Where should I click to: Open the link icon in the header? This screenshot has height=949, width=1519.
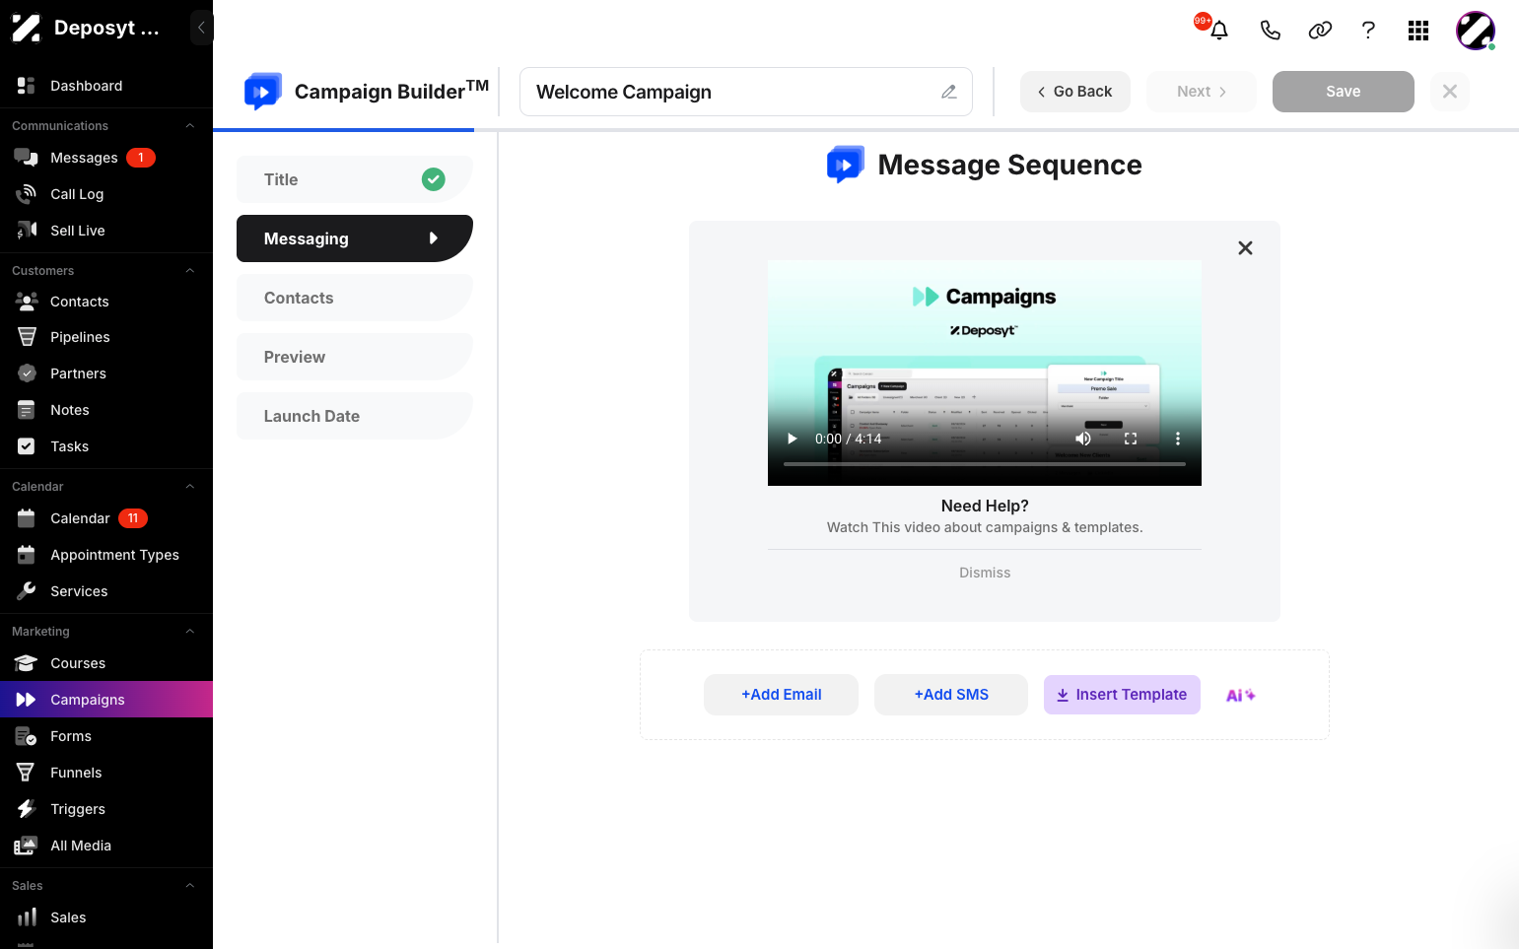point(1320,31)
